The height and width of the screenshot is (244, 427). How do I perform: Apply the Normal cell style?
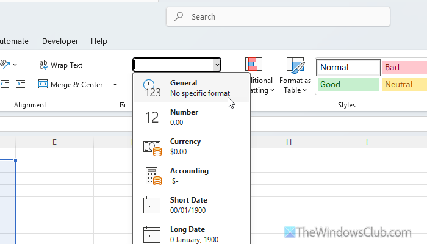(348, 68)
